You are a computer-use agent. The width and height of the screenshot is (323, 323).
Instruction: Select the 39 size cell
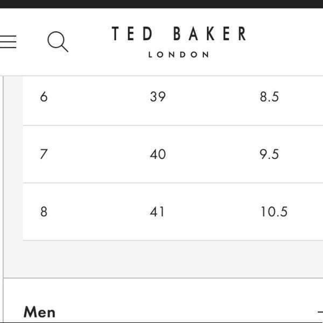pyautogui.click(x=158, y=96)
